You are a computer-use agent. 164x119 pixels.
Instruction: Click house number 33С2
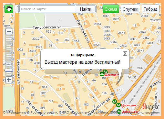click(x=36, y=39)
